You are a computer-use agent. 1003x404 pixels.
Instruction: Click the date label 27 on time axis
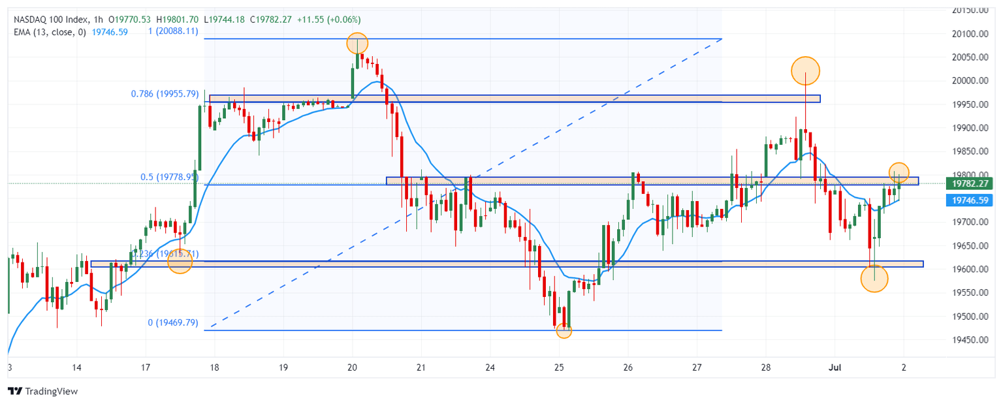[x=697, y=367]
